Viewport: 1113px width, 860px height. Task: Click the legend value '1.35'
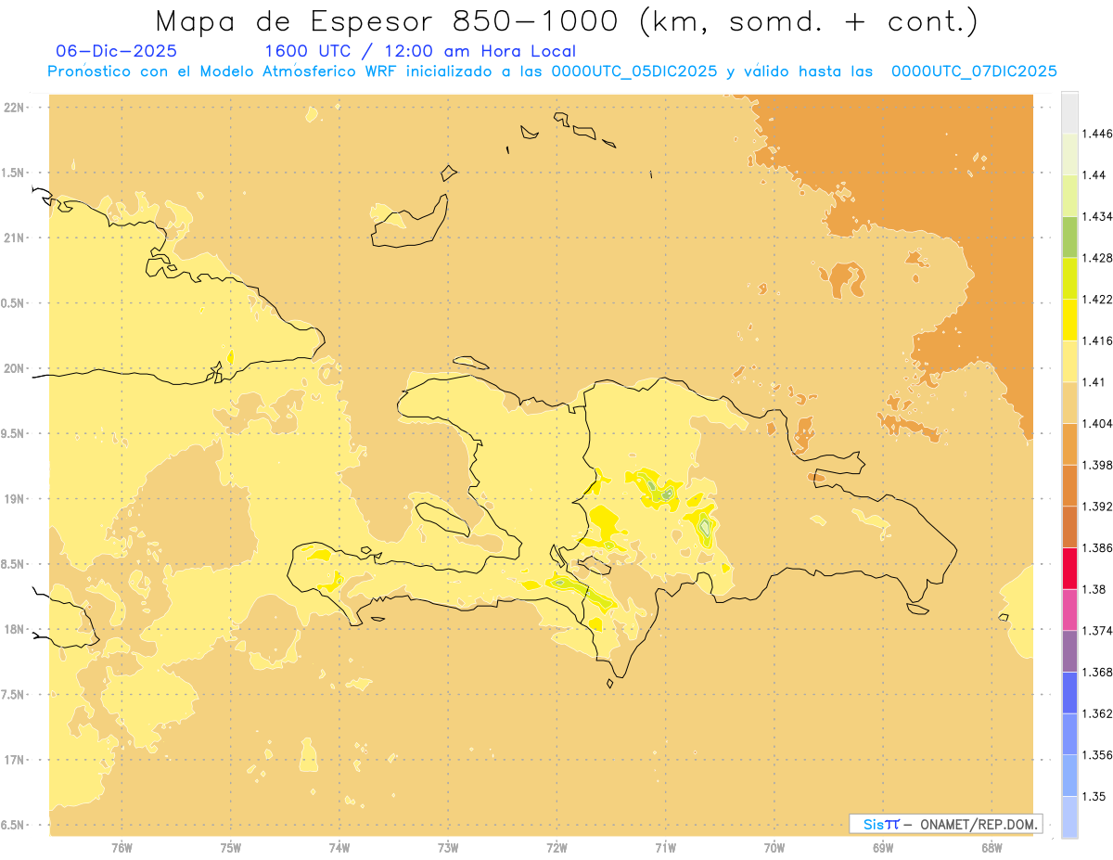pos(1094,796)
